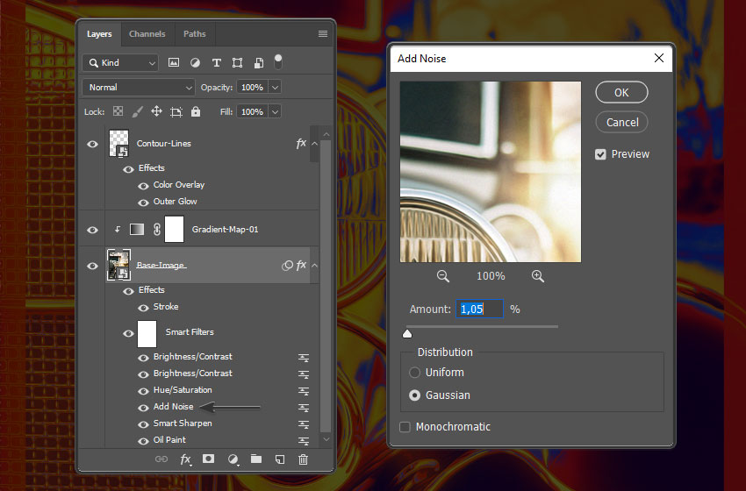Toggle Stroke effect visibility

pyautogui.click(x=143, y=308)
